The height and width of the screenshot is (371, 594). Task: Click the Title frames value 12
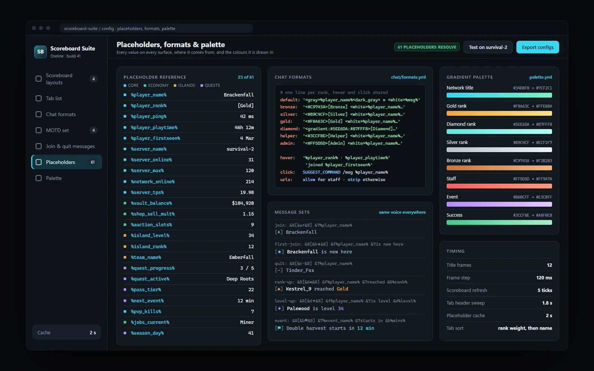(549, 265)
